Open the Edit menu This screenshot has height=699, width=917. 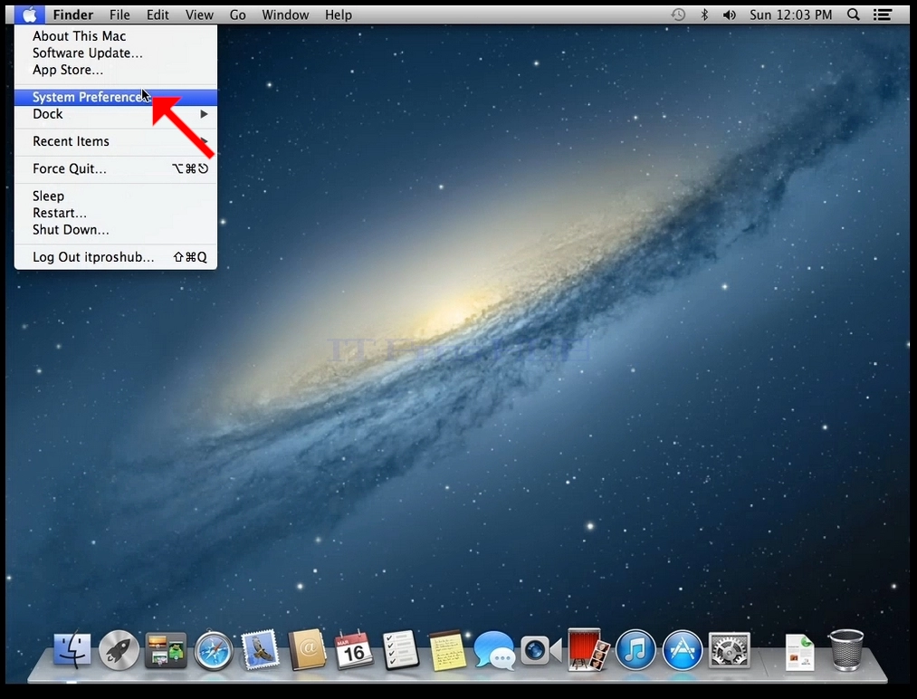(x=158, y=14)
